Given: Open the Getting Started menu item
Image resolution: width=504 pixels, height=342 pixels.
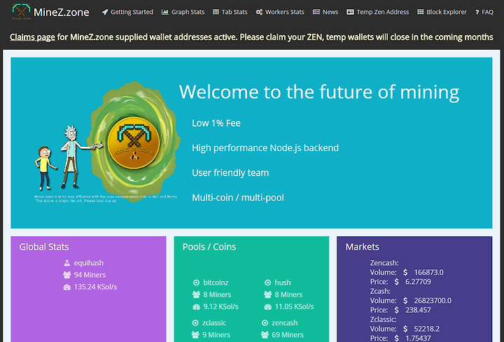Looking at the screenshot, I should [x=132, y=12].
